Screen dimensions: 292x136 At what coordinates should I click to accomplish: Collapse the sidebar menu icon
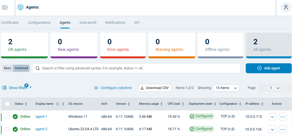coord(5,7)
